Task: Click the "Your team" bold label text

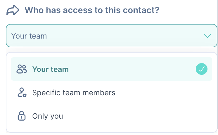Action: coord(51,69)
